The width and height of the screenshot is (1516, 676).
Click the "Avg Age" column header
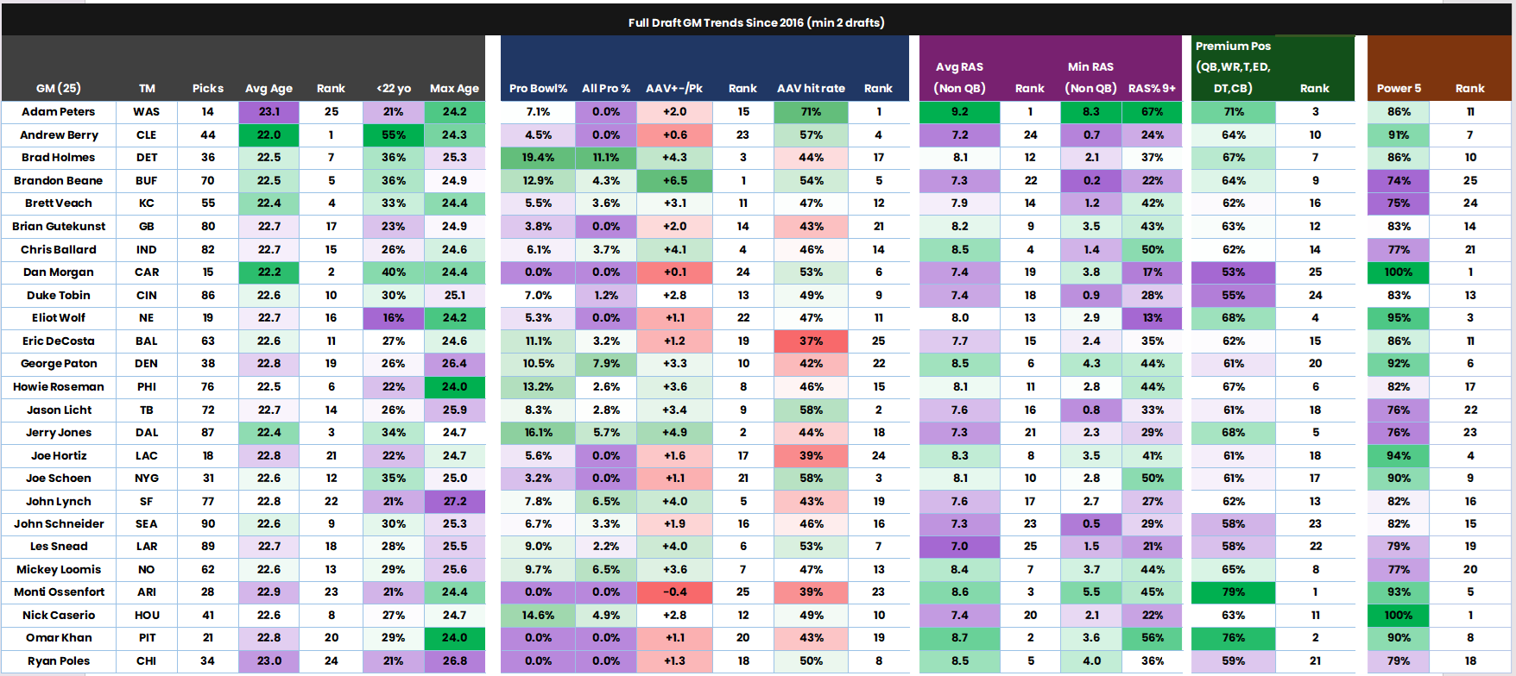point(268,88)
